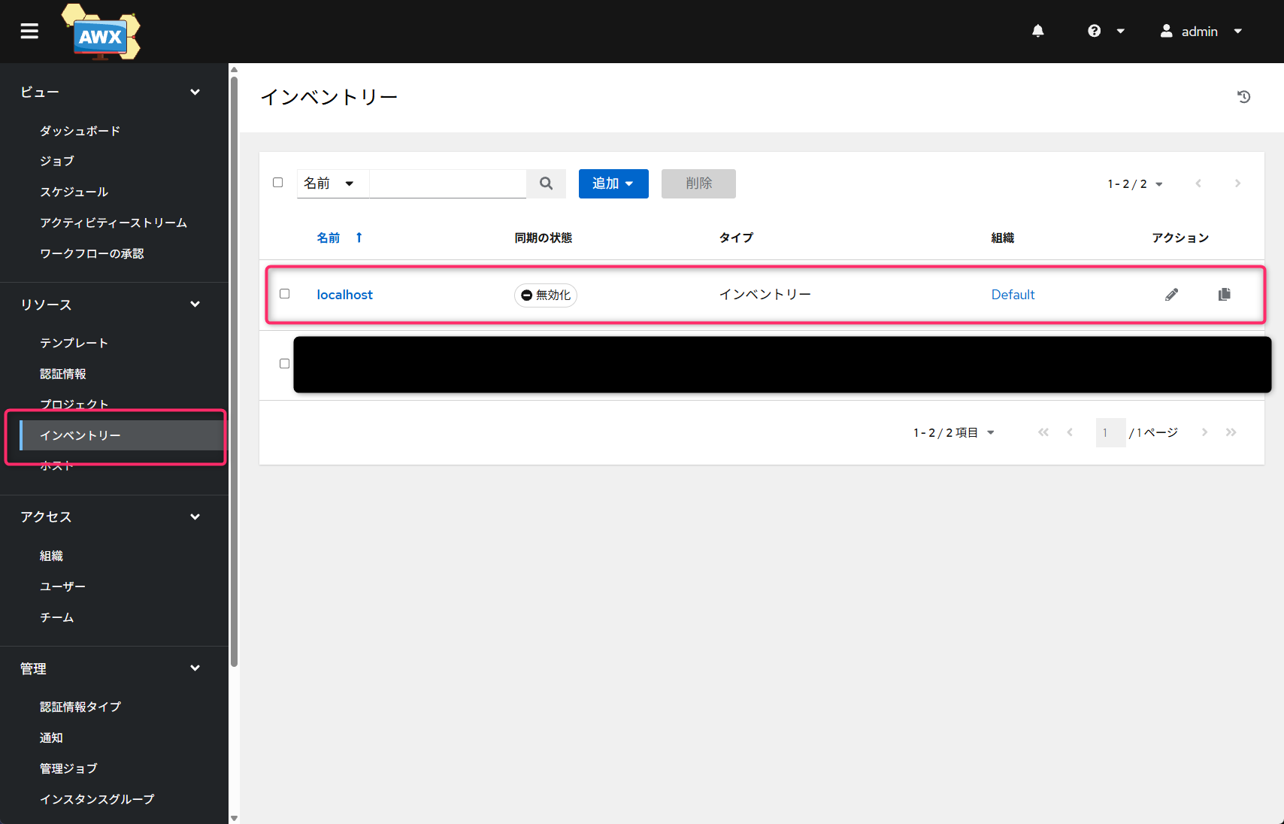1284x824 pixels.
Task: Click the タイプ column header text
Action: [736, 238]
